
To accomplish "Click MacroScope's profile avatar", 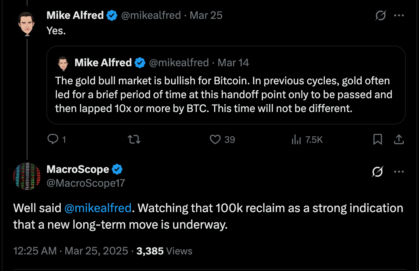I will click(27, 176).
